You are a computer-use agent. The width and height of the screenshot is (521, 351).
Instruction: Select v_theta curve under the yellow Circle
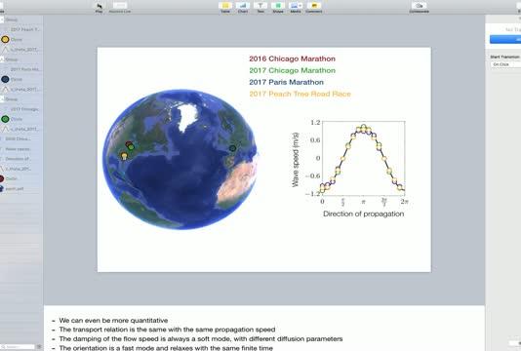pyautogui.click(x=20, y=50)
